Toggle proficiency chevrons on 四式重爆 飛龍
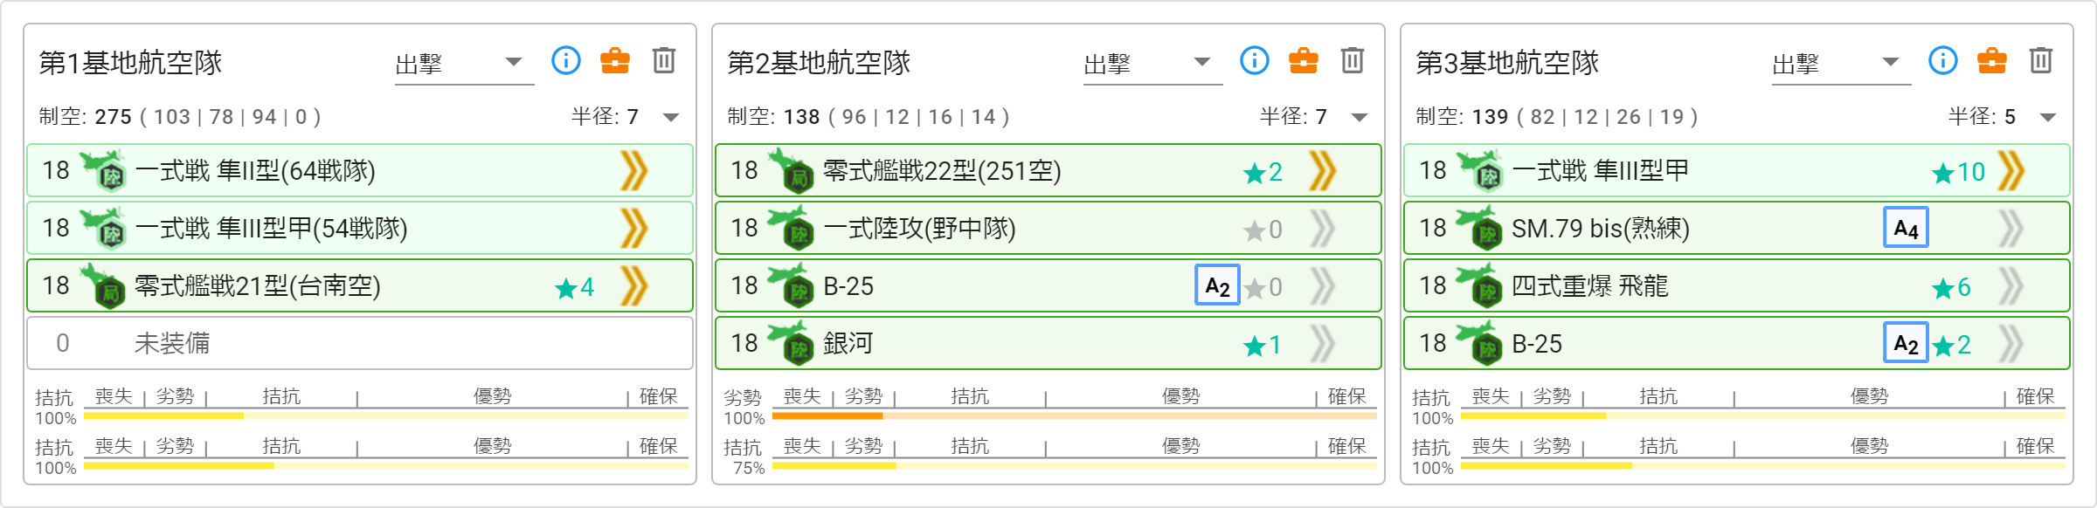This screenshot has height=508, width=2097. pos(2011,286)
